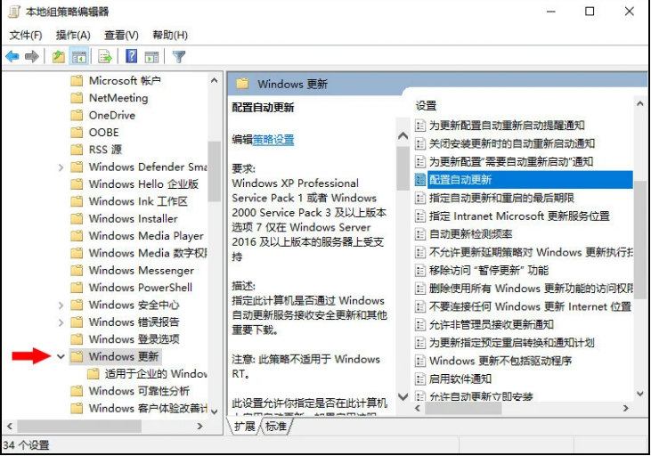This screenshot has height=456, width=651.
Task: Toggle the Show/Hide action pane icon
Action: tap(151, 57)
